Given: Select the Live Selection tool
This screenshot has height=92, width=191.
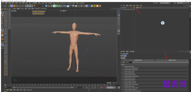Looking at the screenshot, I should [9, 6].
